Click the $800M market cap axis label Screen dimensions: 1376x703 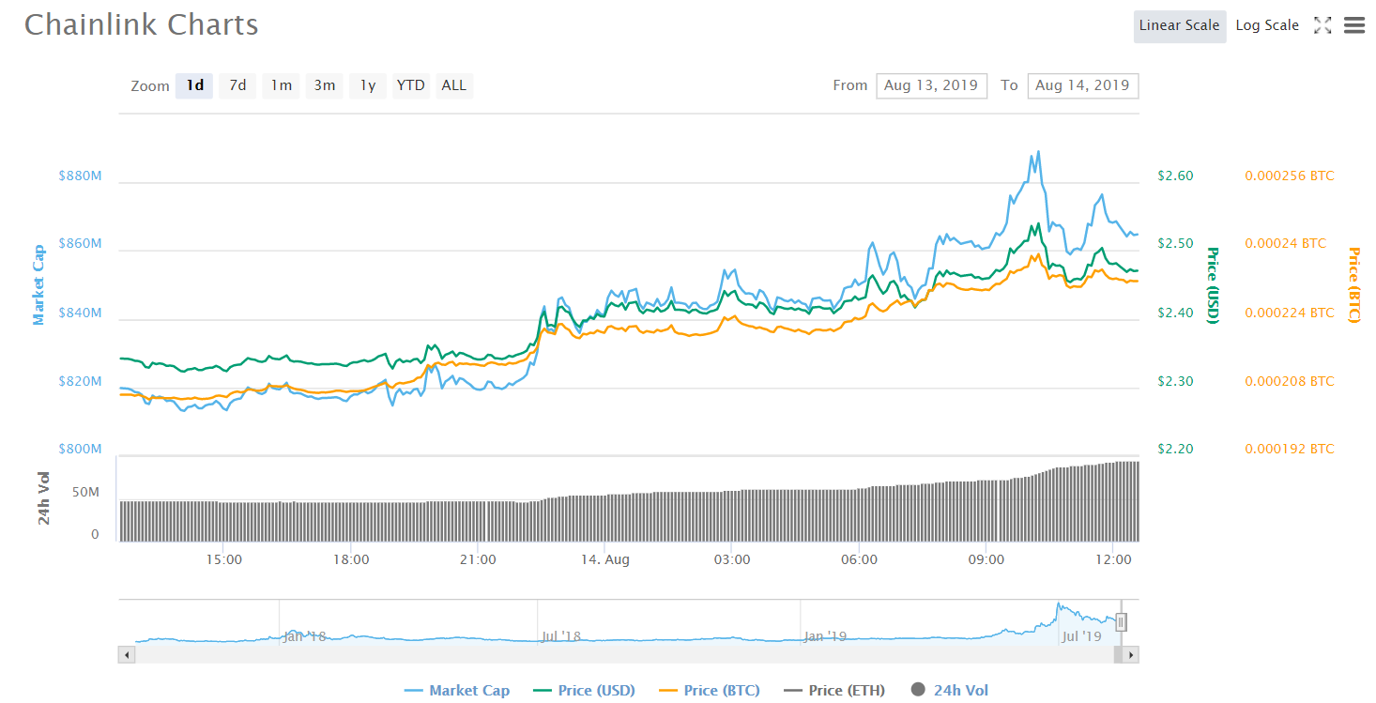tap(80, 449)
